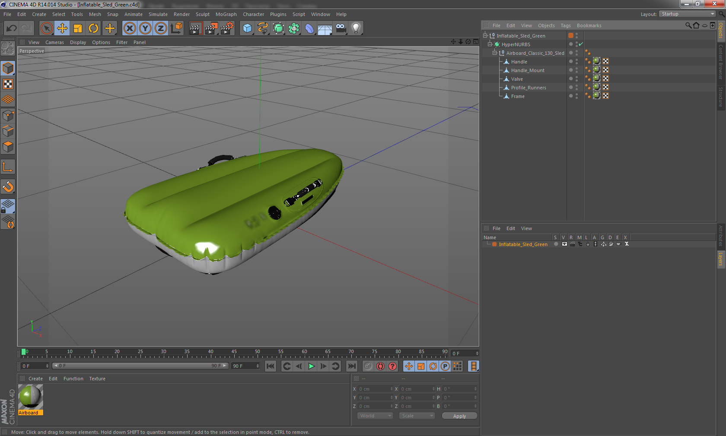The height and width of the screenshot is (436, 726).
Task: Click timeline range slider bar
Action: click(140, 366)
